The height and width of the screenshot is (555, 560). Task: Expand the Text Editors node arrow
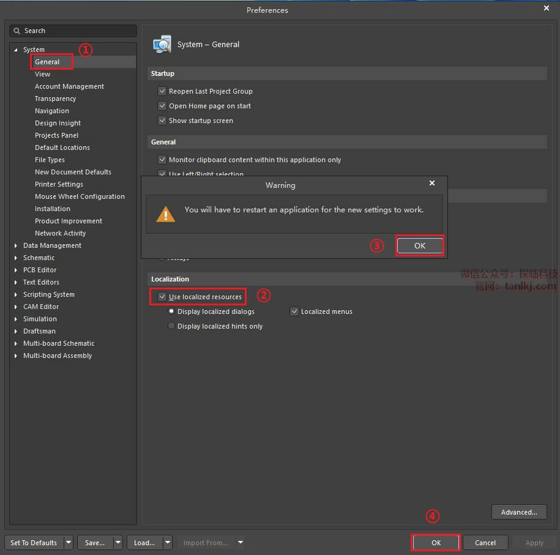(16, 282)
